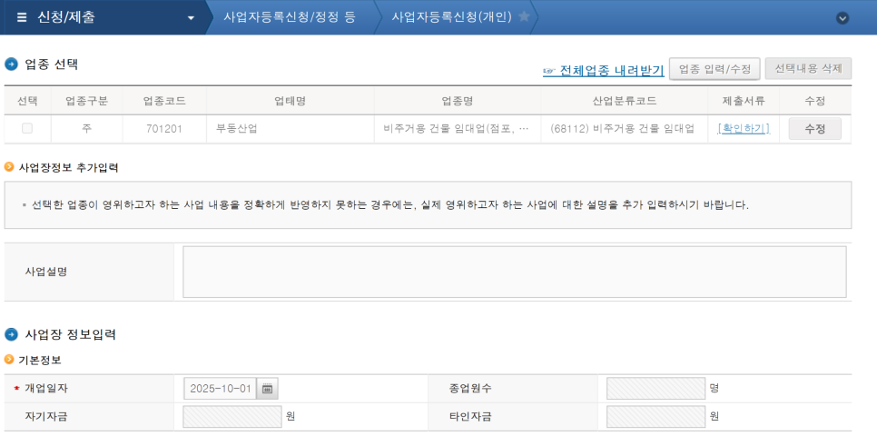Click the 사업장 정보입력 section heading
This screenshot has width=877, height=436.
tap(71, 334)
